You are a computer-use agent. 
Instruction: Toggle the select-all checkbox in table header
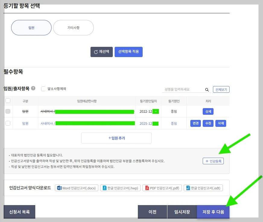[x=8, y=101]
